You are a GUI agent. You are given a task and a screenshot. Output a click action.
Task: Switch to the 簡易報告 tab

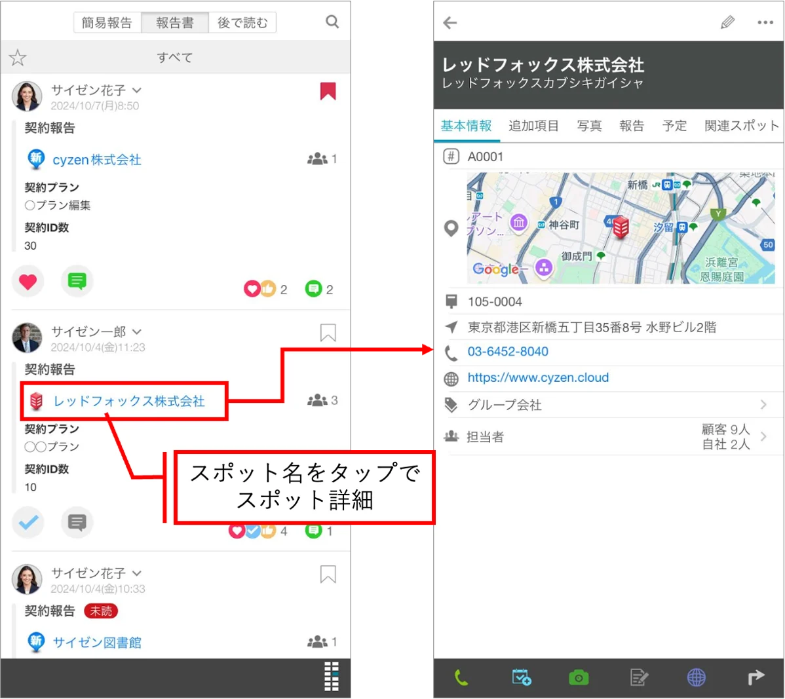(x=107, y=22)
